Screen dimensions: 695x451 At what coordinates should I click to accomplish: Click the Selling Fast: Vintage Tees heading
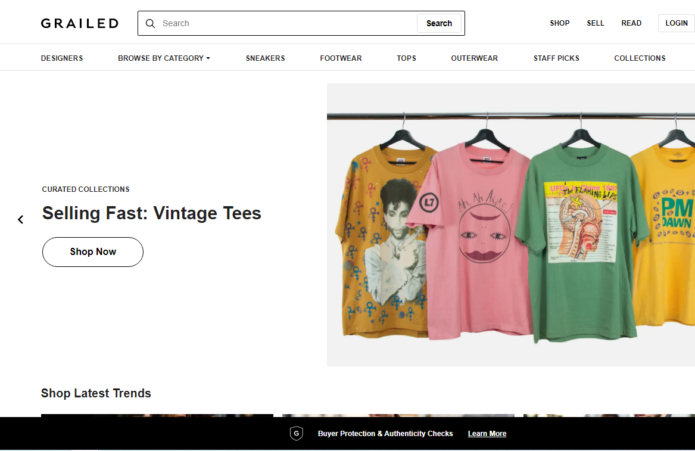pos(152,213)
